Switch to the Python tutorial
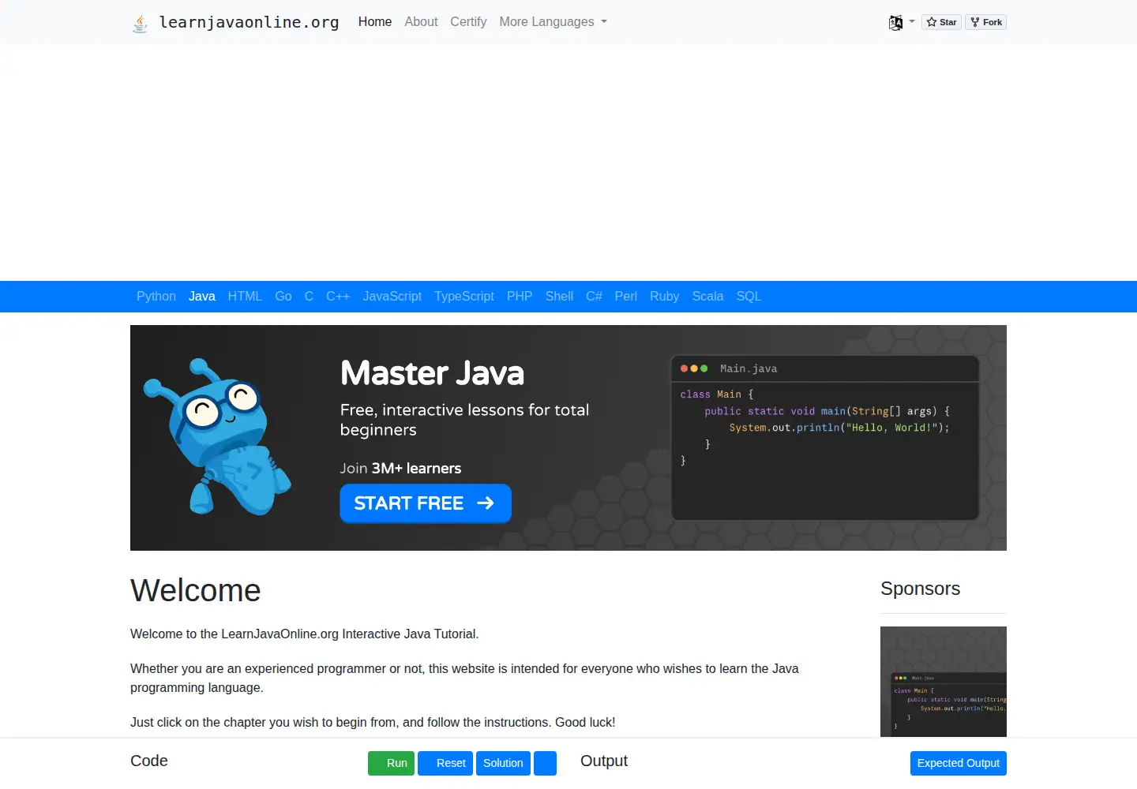 (156, 297)
